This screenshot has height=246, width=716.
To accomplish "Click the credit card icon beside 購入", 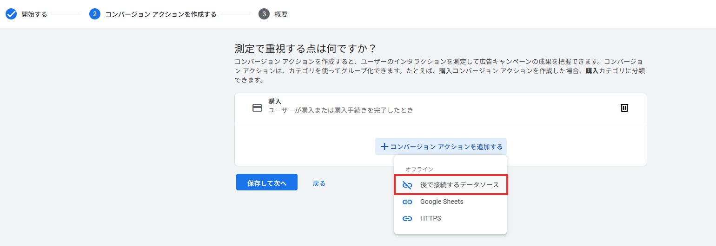I will 257,108.
